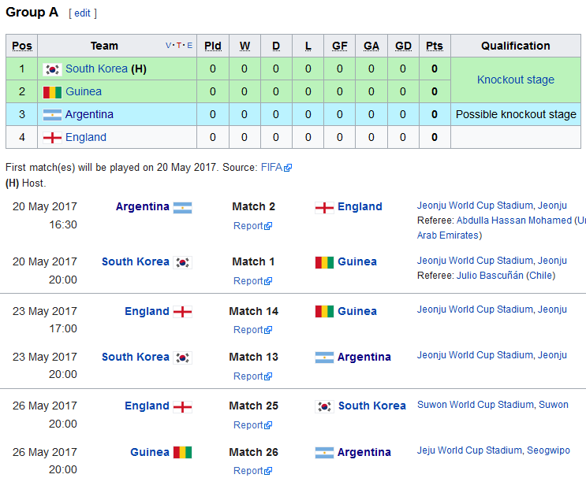The width and height of the screenshot is (586, 478).
Task: Click South Korea flag beside Match 25
Action: click(x=324, y=406)
